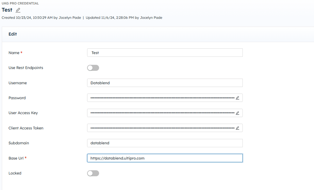Focus the Username field with Datablend

[x=165, y=83]
